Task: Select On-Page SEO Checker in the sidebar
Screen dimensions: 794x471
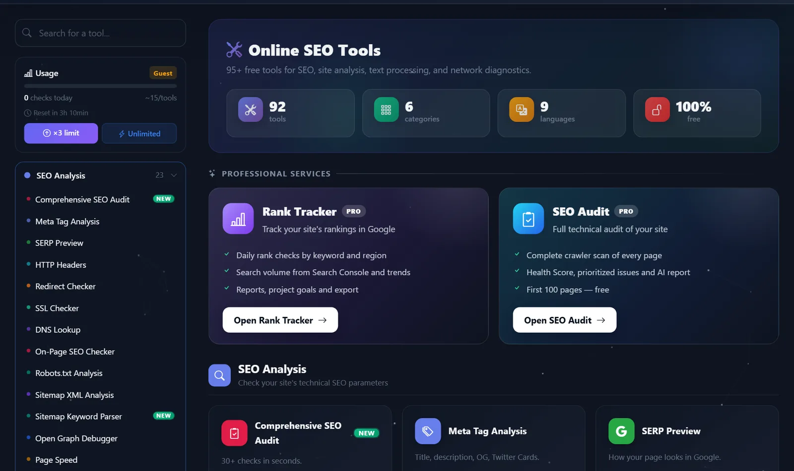Action: 100,352
